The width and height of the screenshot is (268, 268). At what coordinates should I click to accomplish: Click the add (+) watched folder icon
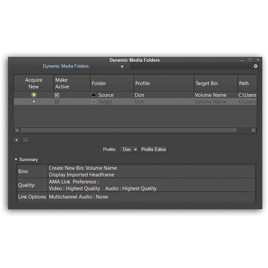16,140
